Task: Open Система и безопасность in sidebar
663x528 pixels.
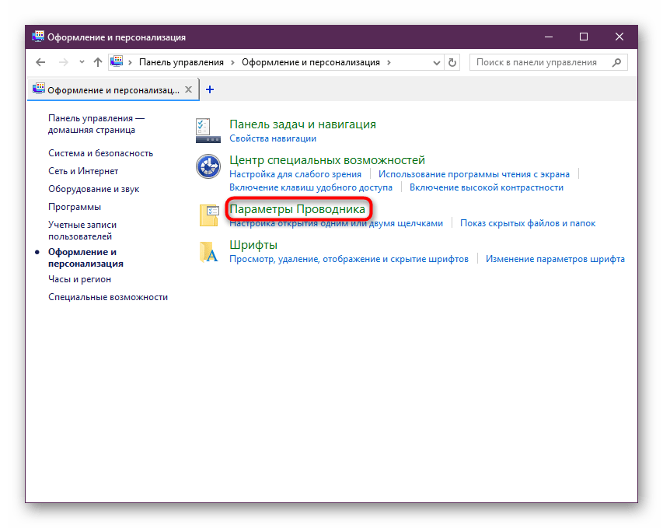Action: [x=100, y=153]
